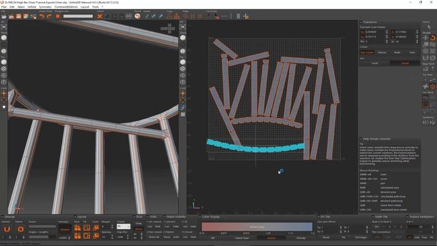Image resolution: width=437 pixels, height=246 pixels.
Task: Collapse the Multi Tile panel
Action: coord(373,217)
